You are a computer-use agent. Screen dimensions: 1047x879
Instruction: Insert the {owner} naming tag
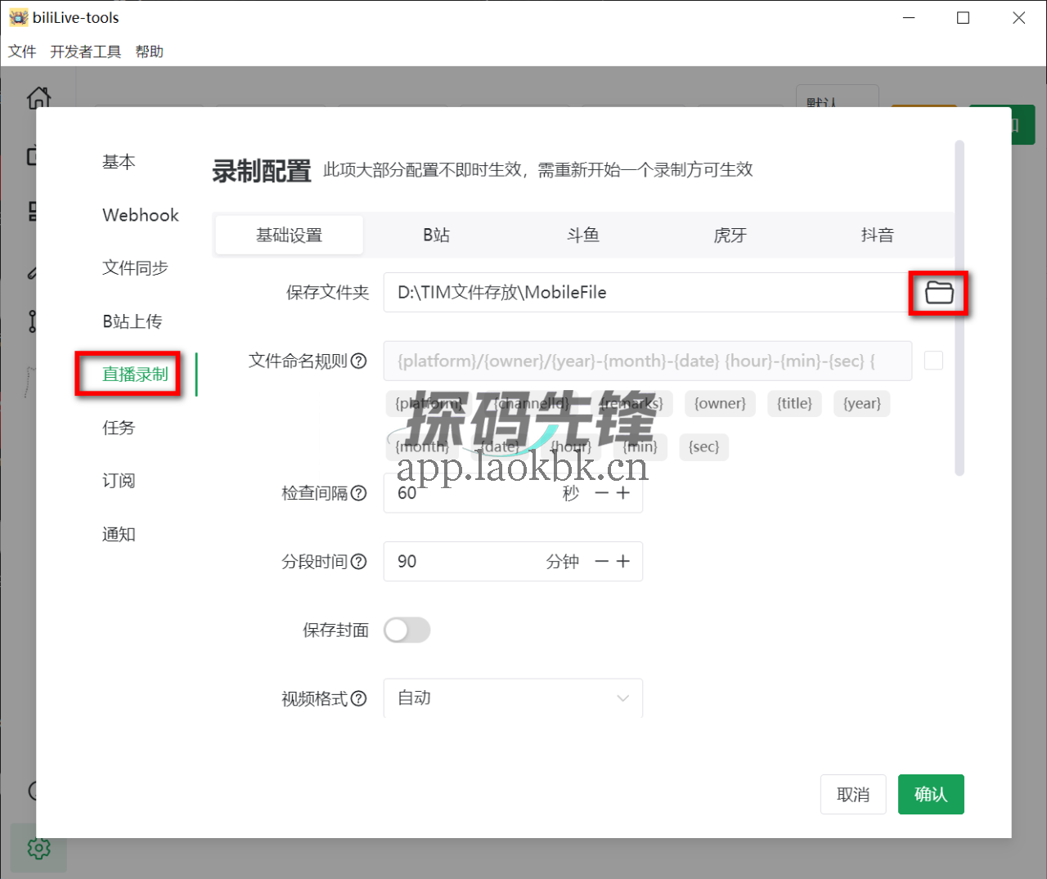720,403
